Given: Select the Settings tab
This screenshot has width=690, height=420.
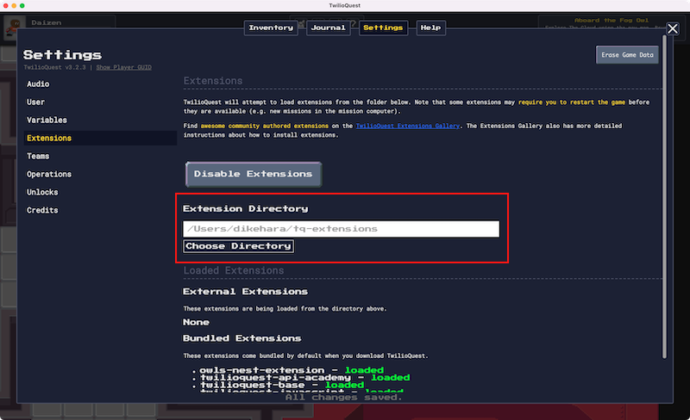Looking at the screenshot, I should pos(383,28).
